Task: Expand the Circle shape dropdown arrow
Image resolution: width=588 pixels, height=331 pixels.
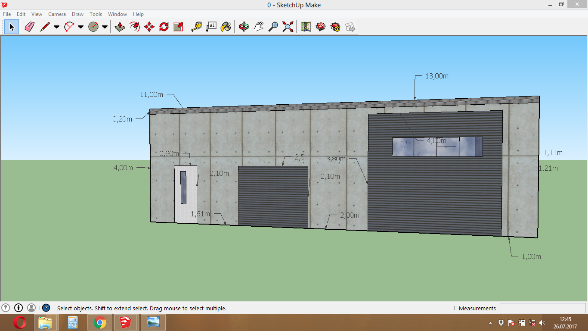Action: (105, 27)
